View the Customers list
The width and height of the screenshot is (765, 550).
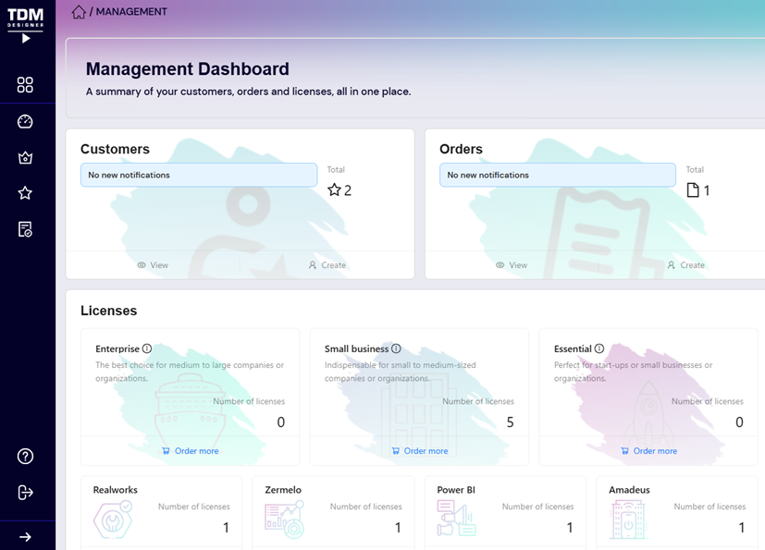click(x=153, y=265)
